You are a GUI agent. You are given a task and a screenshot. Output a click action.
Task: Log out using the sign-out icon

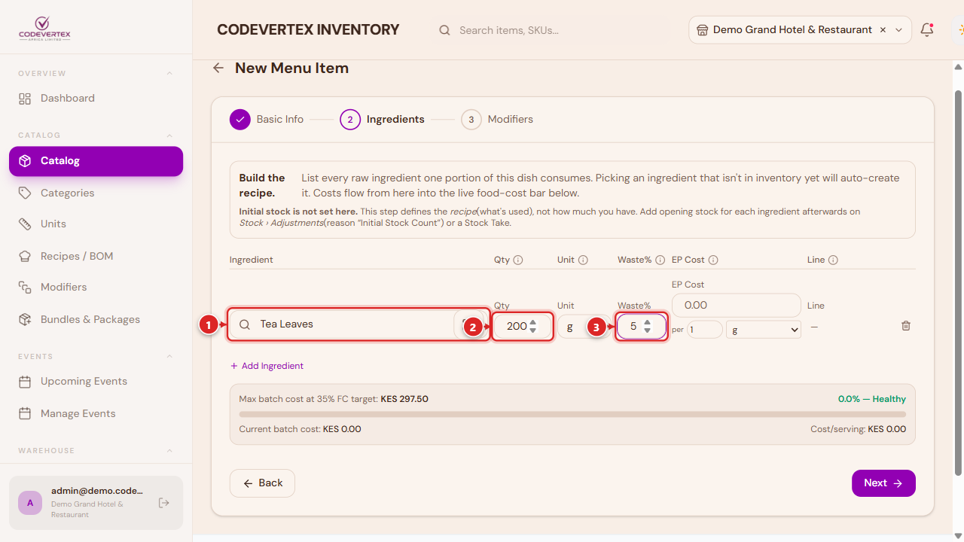point(164,503)
